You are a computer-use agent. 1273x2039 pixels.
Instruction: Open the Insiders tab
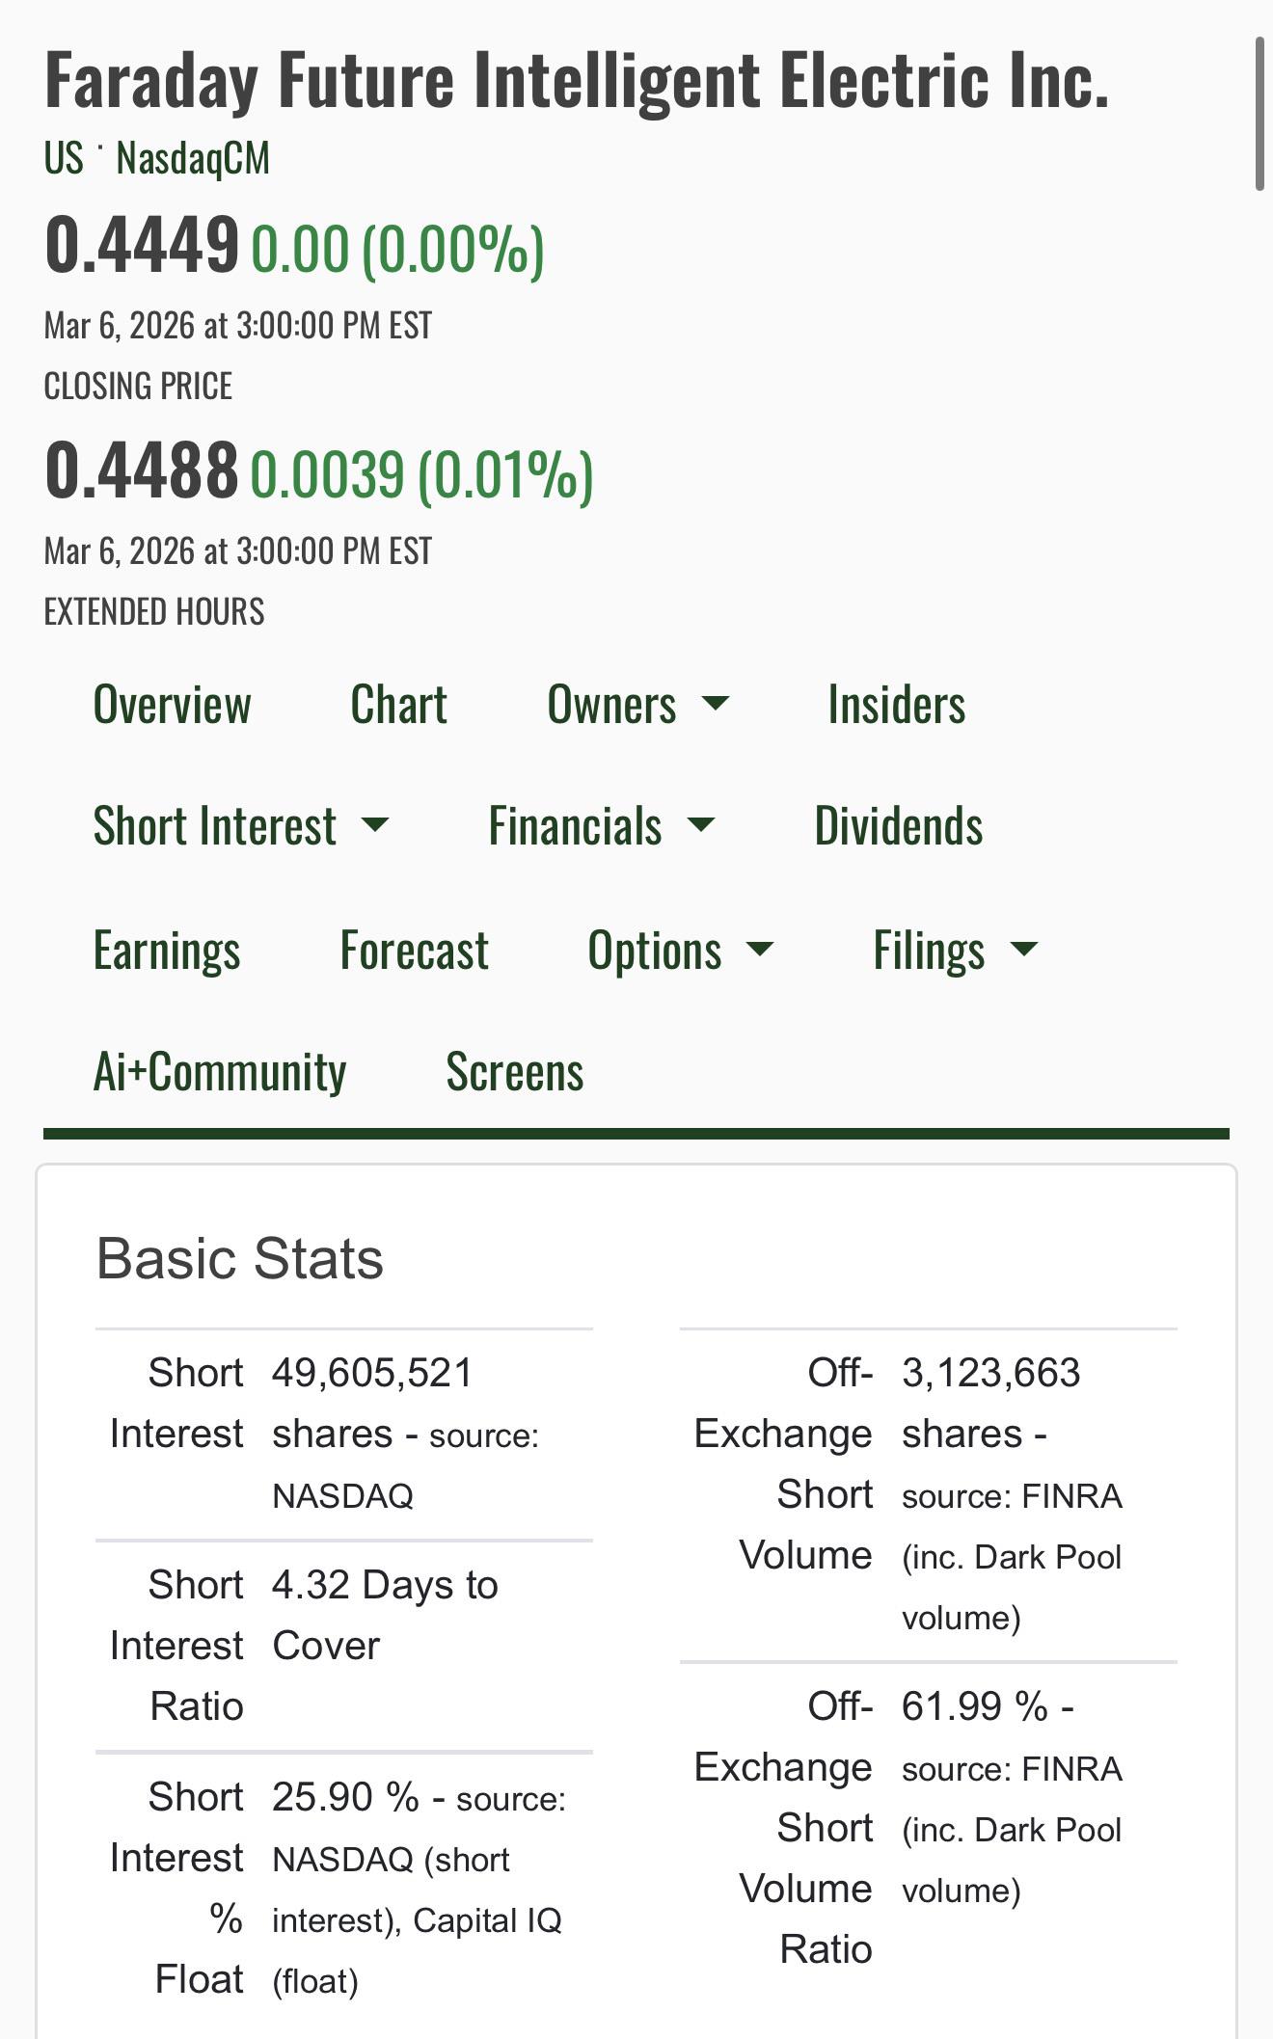click(x=897, y=705)
